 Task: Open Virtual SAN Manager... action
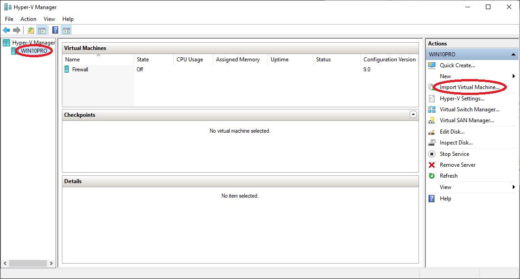(467, 120)
